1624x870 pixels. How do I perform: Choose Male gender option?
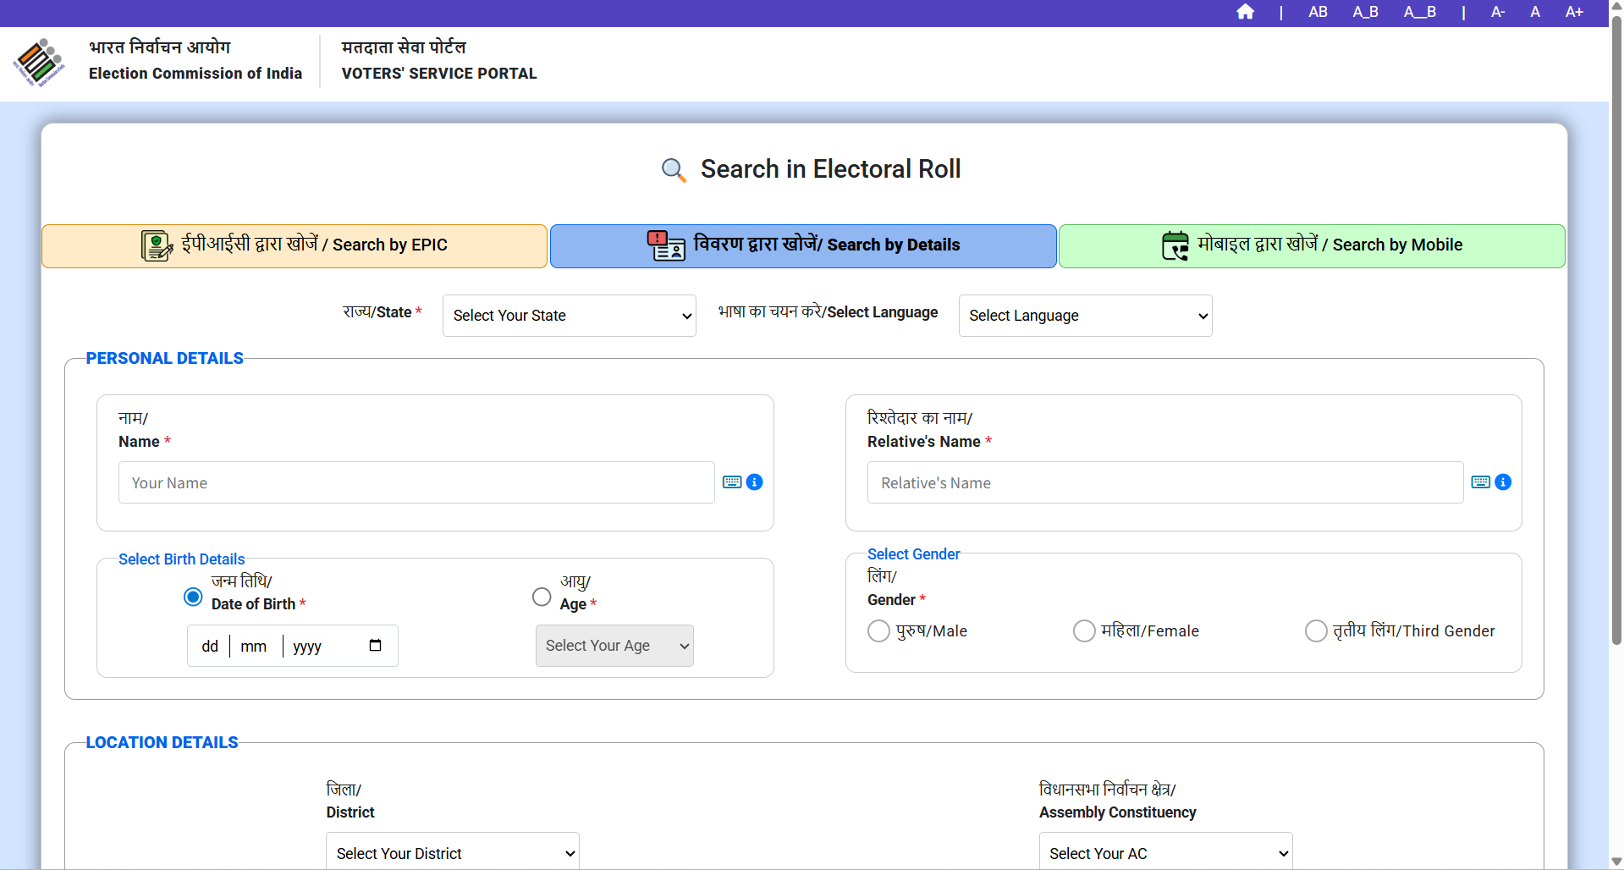(878, 631)
